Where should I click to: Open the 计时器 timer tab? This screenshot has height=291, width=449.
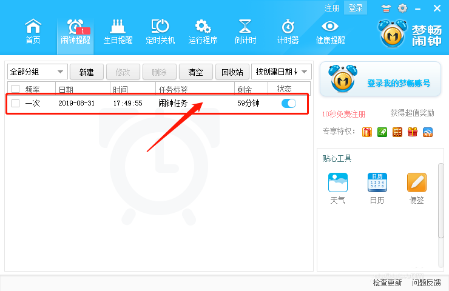pos(288,32)
